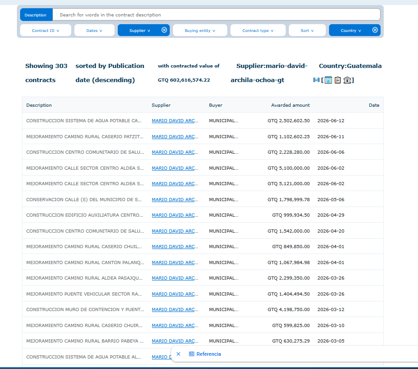Close the Referencia popup bar
418x369 pixels.
click(x=178, y=354)
